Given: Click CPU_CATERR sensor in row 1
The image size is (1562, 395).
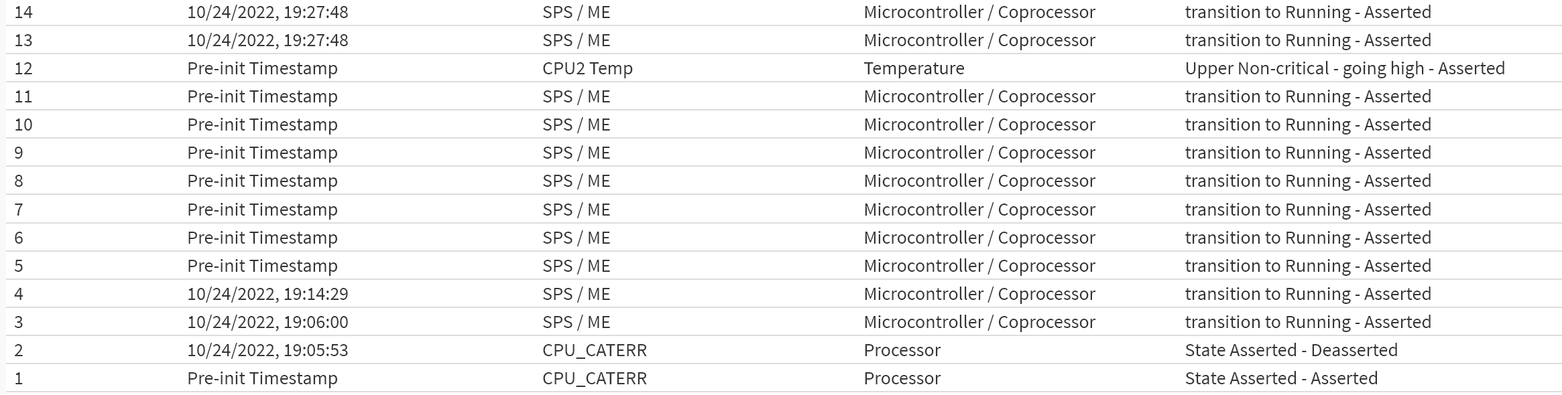Looking at the screenshot, I should coord(595,378).
